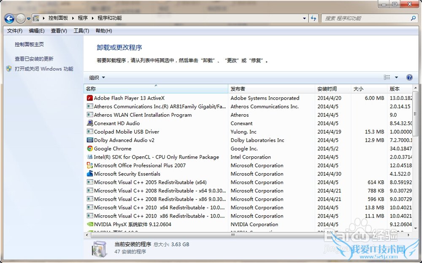Image resolution: width=422 pixels, height=263 pixels.
Task: Open the 工具(T) menu
Action: tap(81, 31)
